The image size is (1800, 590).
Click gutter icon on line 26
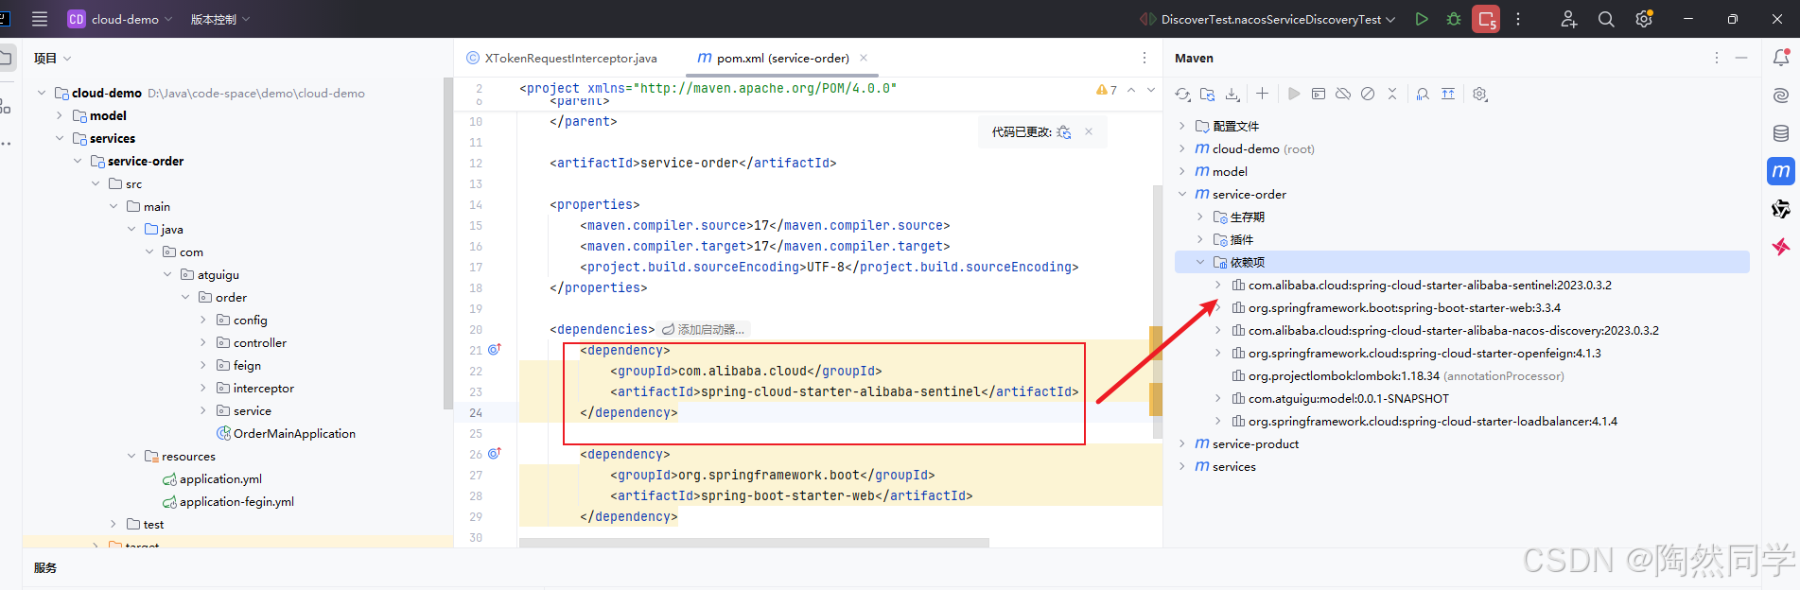click(x=494, y=454)
